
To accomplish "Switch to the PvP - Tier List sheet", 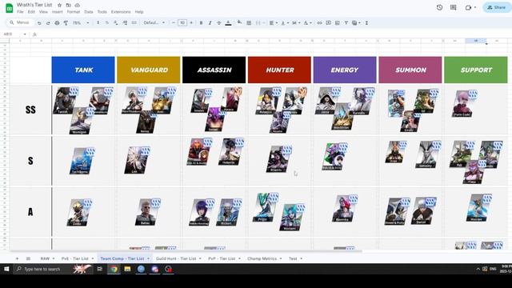I will (x=222, y=258).
